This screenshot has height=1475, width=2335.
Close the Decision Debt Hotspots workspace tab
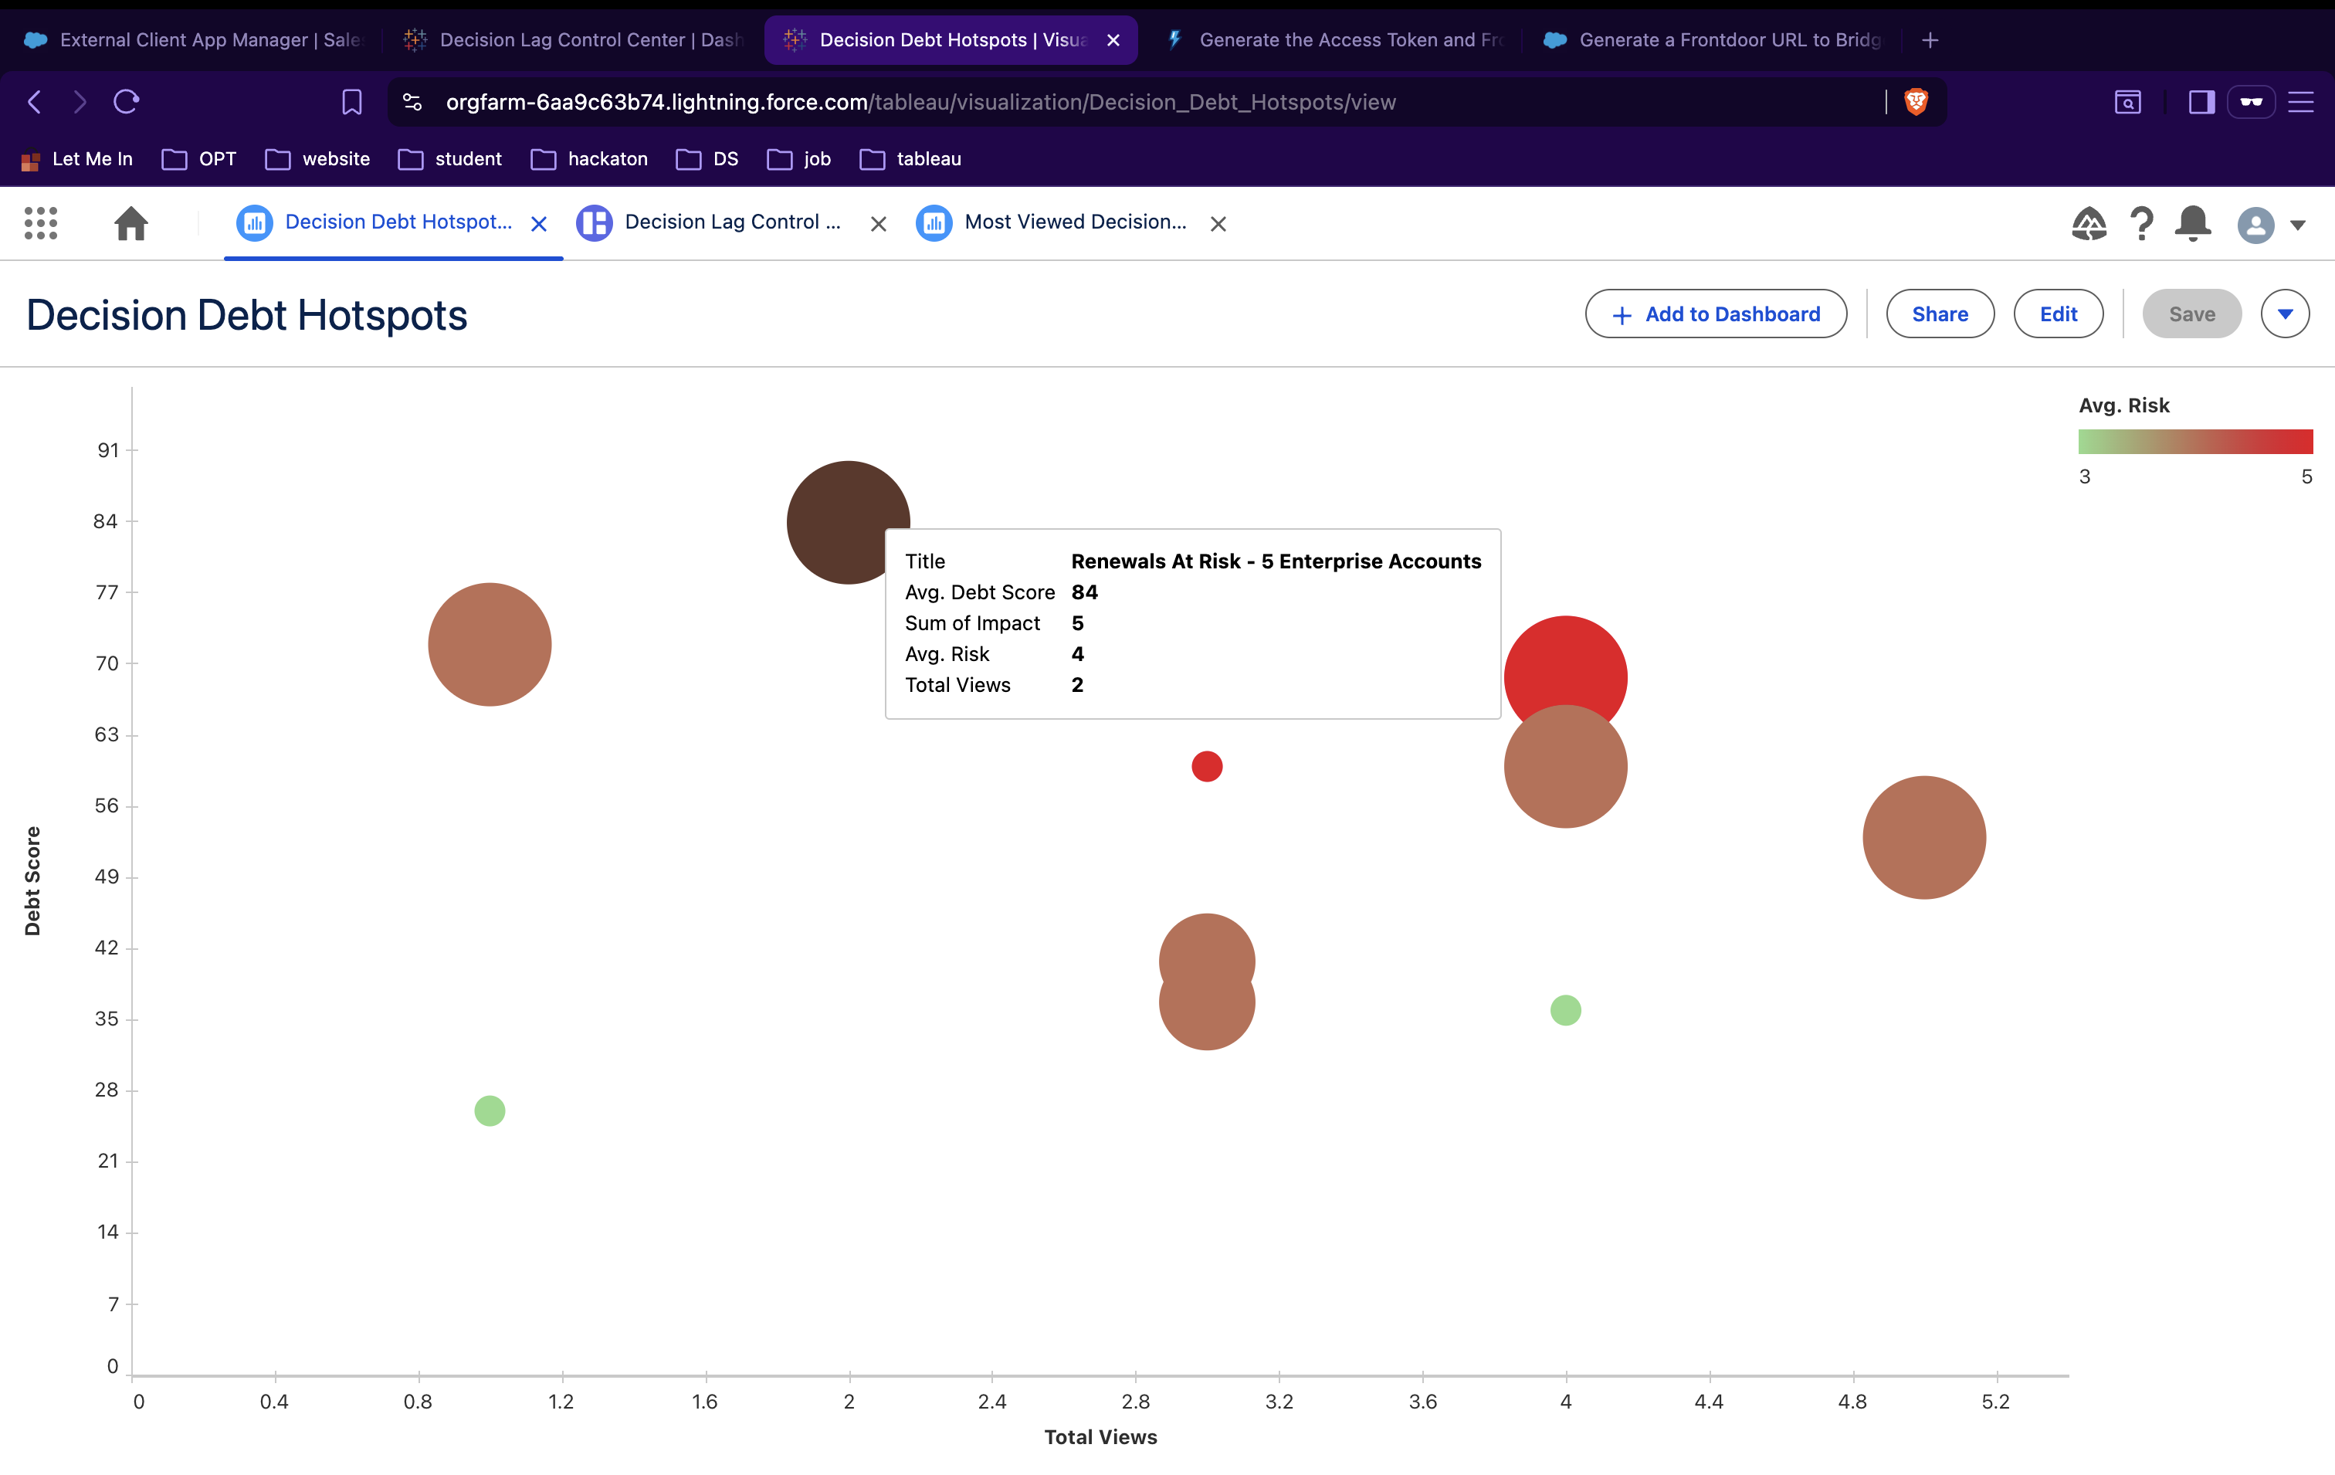(x=539, y=224)
